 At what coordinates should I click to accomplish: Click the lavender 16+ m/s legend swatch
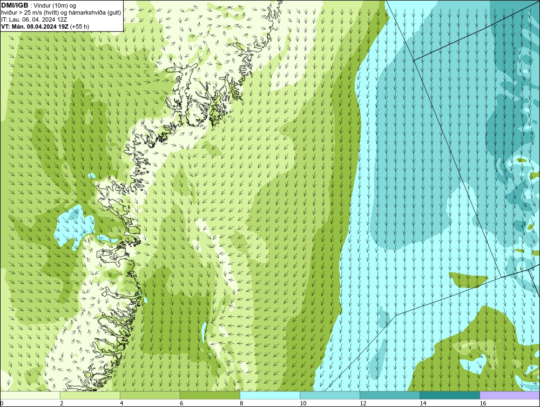(x=509, y=395)
